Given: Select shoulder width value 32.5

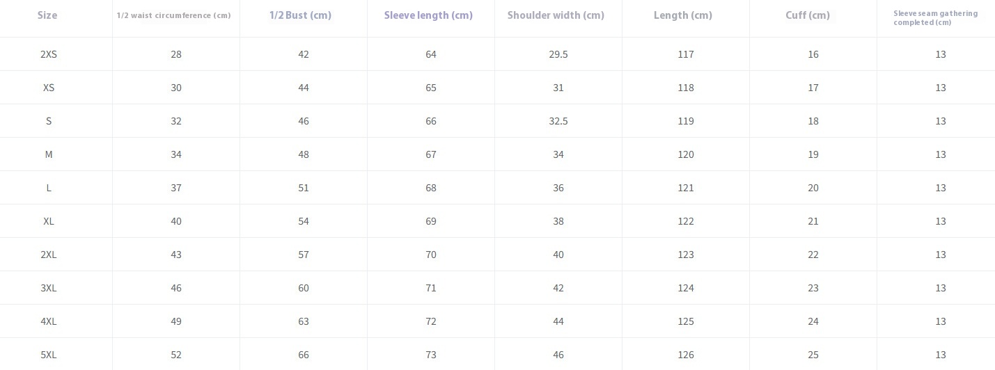Looking at the screenshot, I should click(x=558, y=121).
